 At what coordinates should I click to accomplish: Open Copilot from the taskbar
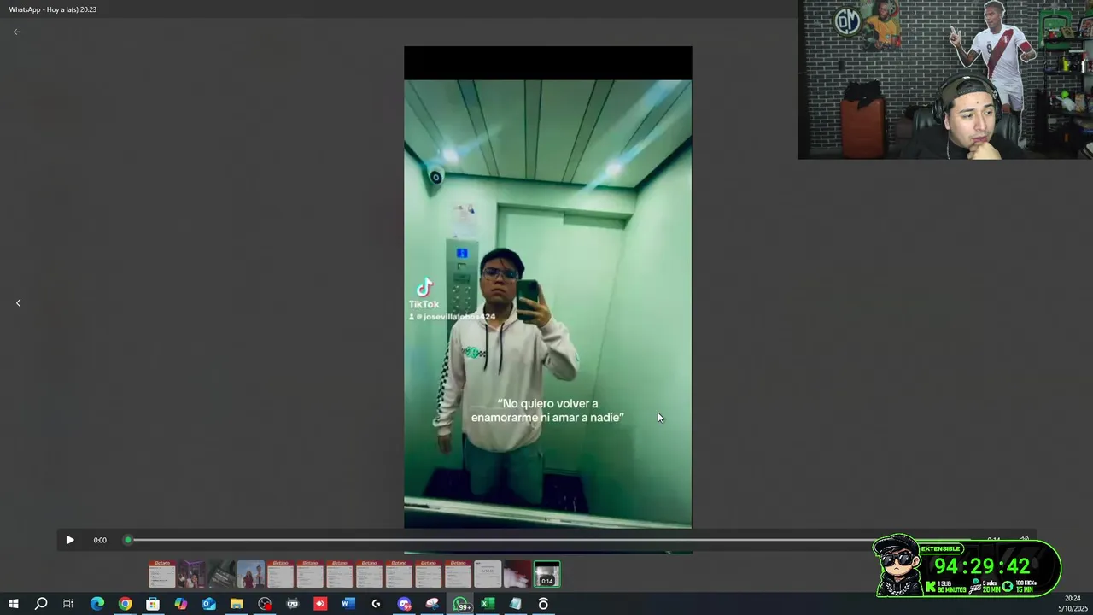181,604
